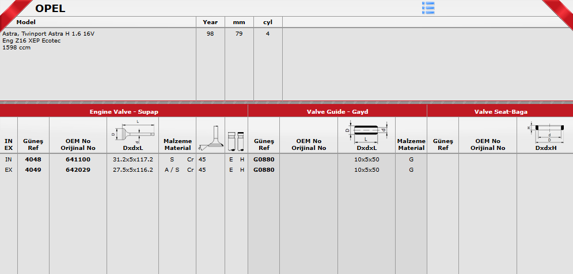Click the blue list menu icon
The width and height of the screenshot is (573, 274).
tap(428, 7)
